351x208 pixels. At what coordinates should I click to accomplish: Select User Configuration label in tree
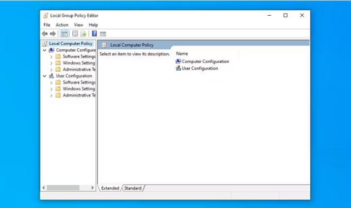coord(74,76)
